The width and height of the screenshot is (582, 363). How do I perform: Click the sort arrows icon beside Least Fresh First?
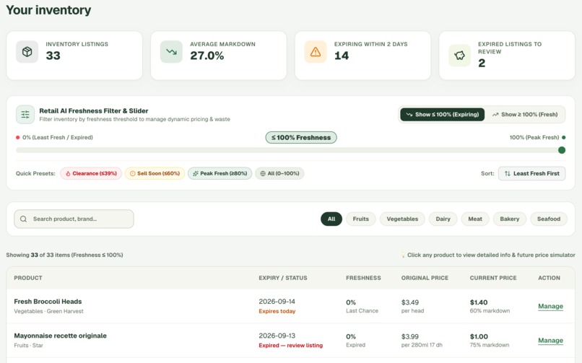pyautogui.click(x=508, y=173)
